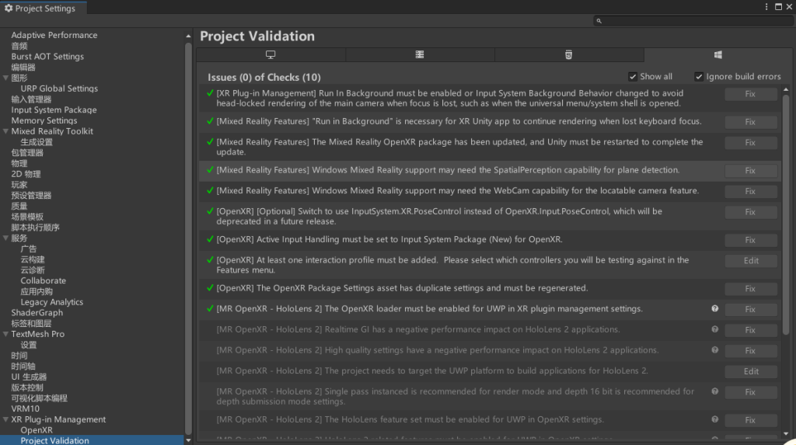Open Adaptive Performance settings
Viewport: 796px width, 445px height.
(54, 35)
